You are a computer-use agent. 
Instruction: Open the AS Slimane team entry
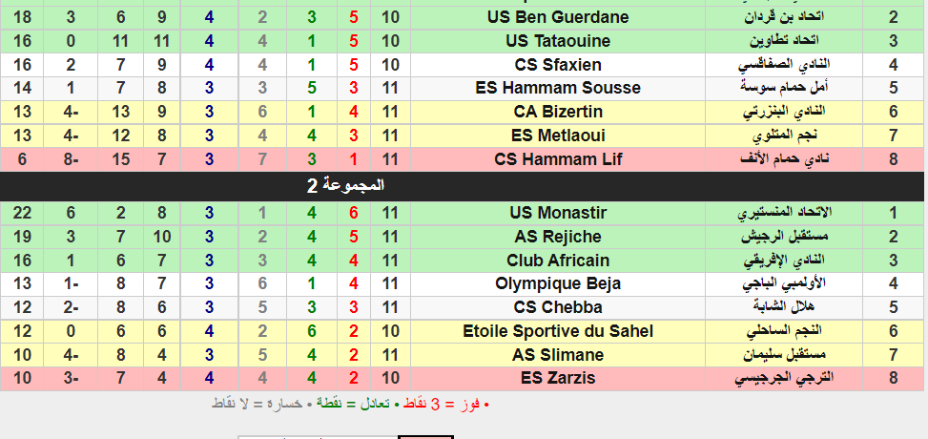[x=558, y=355]
